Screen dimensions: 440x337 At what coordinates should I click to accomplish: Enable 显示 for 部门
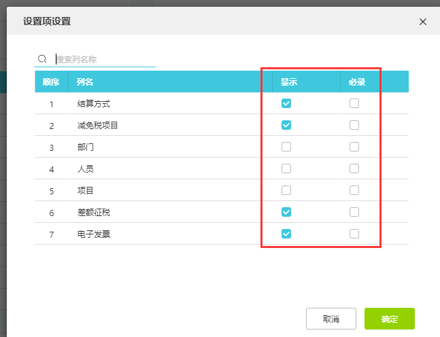click(286, 147)
